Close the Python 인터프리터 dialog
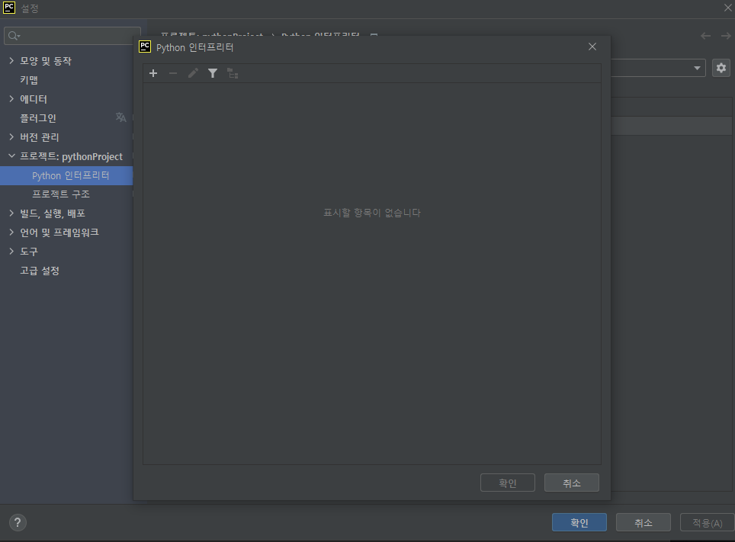This screenshot has width=735, height=542. click(x=592, y=47)
